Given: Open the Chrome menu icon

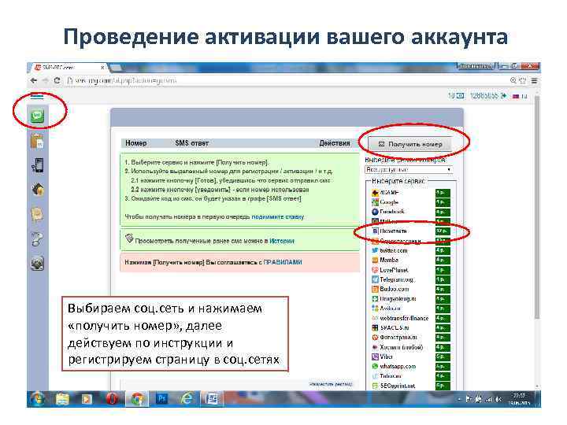Looking at the screenshot, I should [534, 80].
